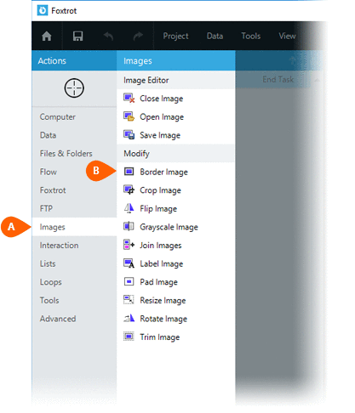Click the Image Editor section header
355x413 pixels.
coord(175,80)
